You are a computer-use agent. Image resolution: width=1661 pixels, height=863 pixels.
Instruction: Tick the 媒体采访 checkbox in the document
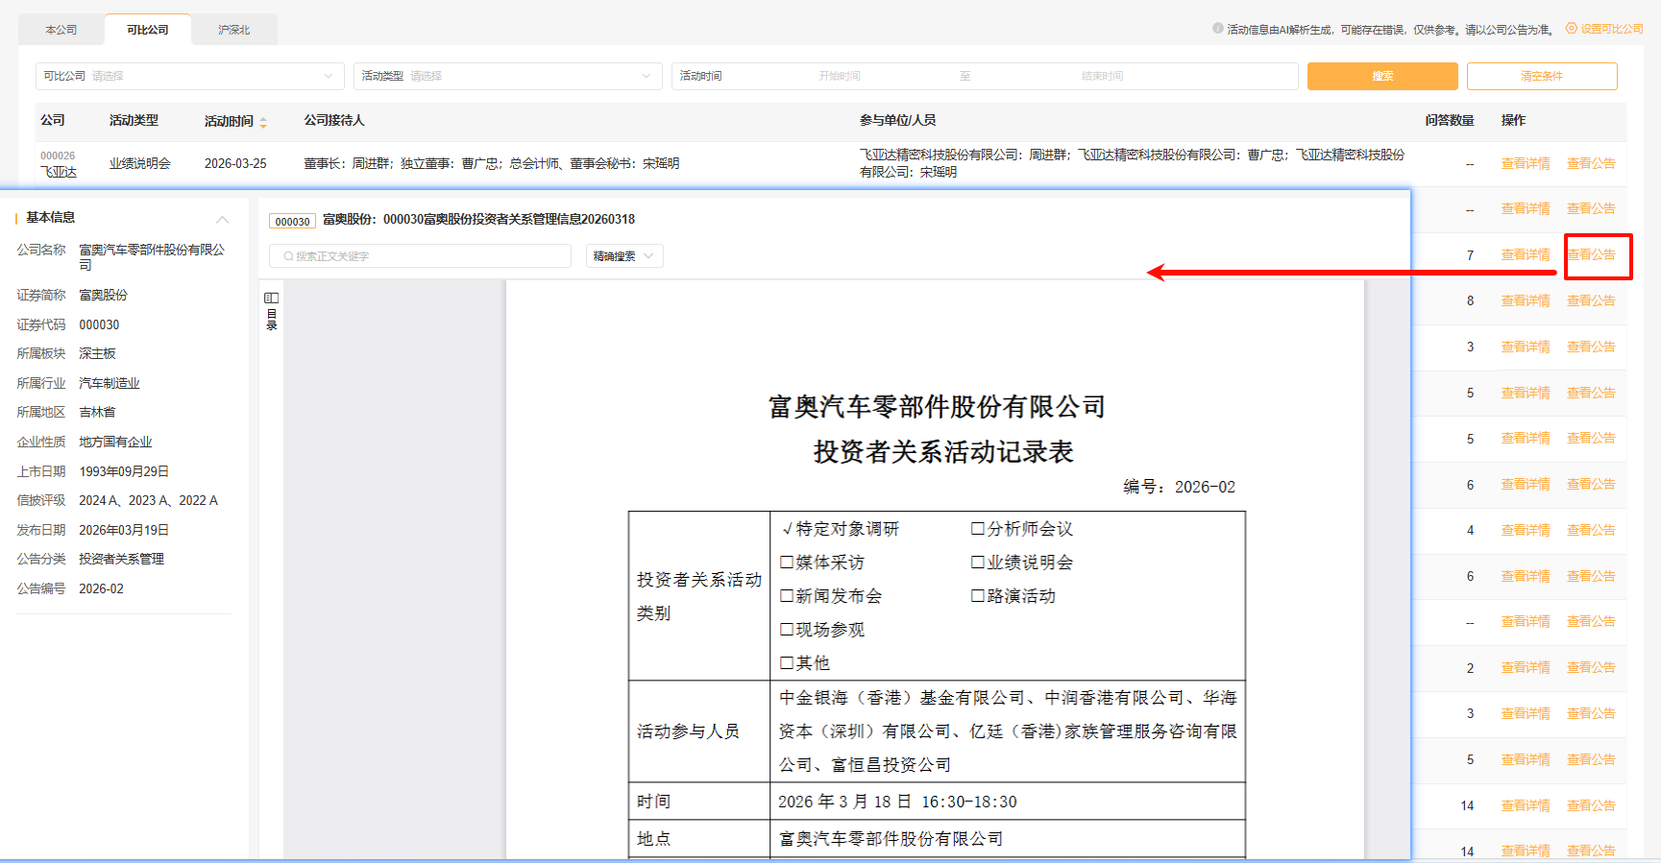(786, 563)
